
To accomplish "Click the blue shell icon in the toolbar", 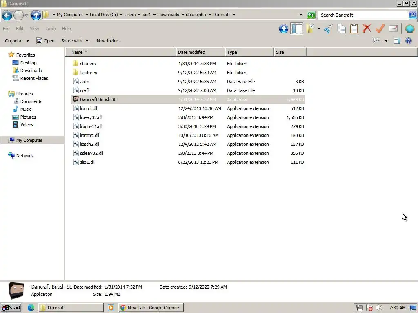I will point(410,29).
